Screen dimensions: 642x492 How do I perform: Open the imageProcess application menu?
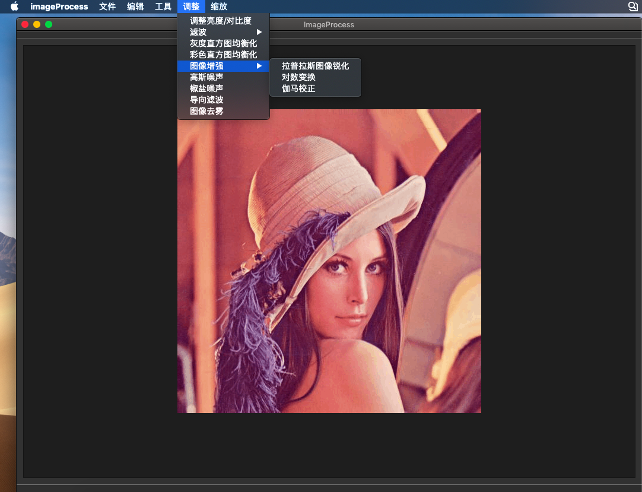(x=59, y=6)
